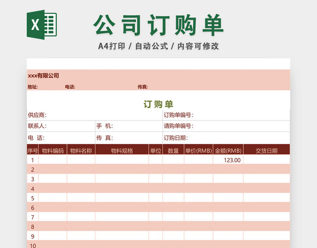Image resolution: width=317 pixels, height=248 pixels.
Task: Click row number 7 cell
Action: pyautogui.click(x=33, y=217)
